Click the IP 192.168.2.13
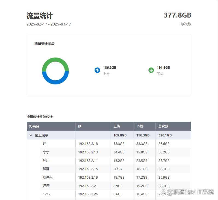Image resolution: width=218 pixels, height=200 pixels. pos(88,152)
